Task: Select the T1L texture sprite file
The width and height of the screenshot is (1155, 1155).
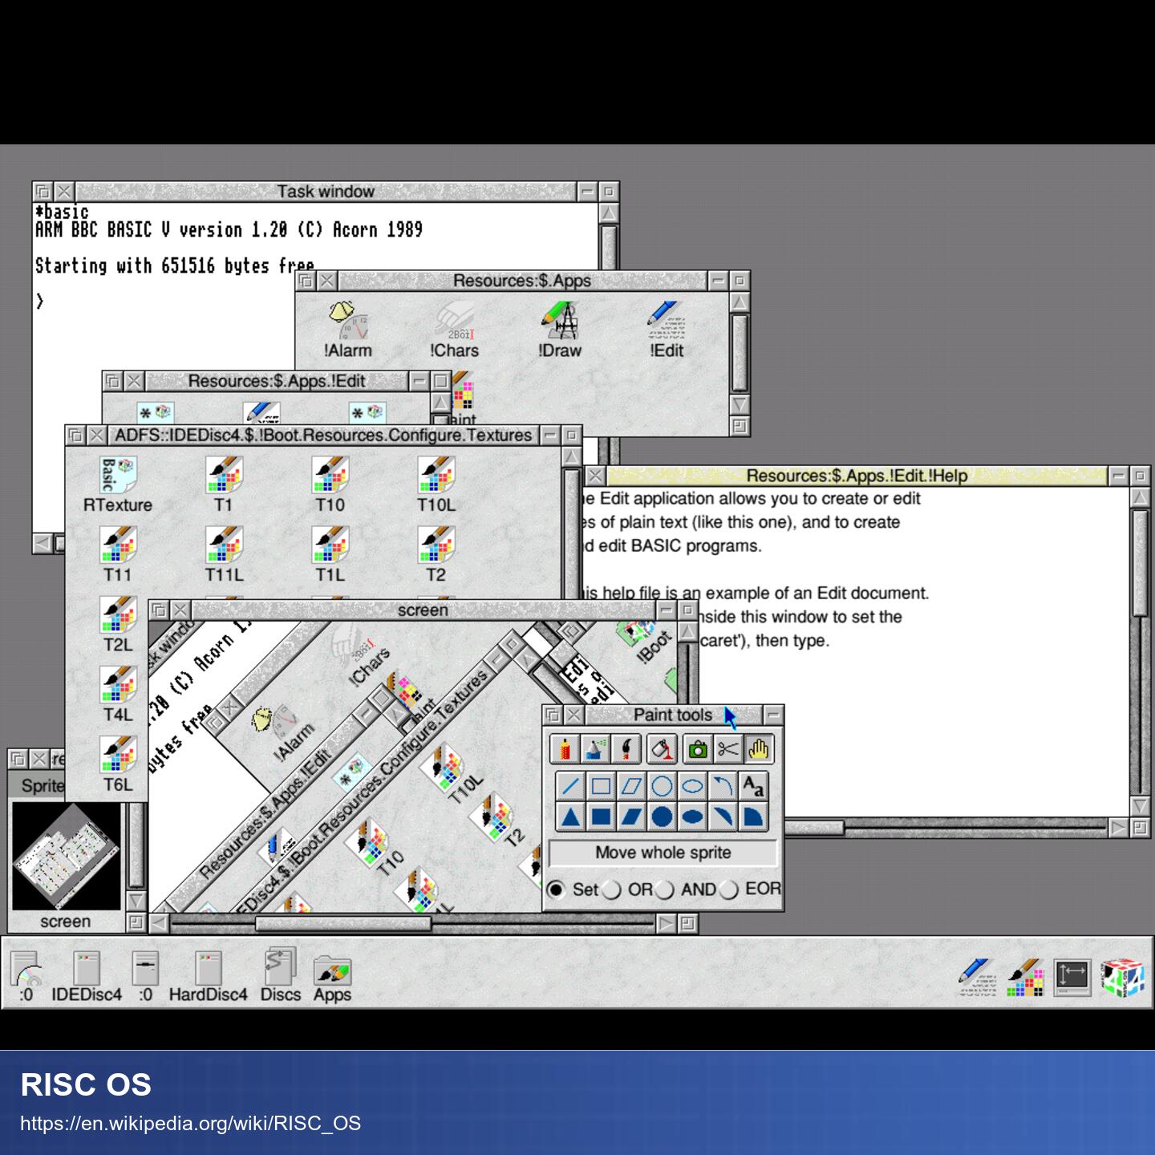Action: pos(330,554)
